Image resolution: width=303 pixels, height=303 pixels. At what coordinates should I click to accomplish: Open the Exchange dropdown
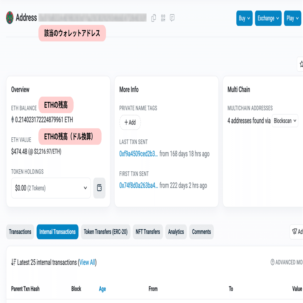(x=268, y=18)
